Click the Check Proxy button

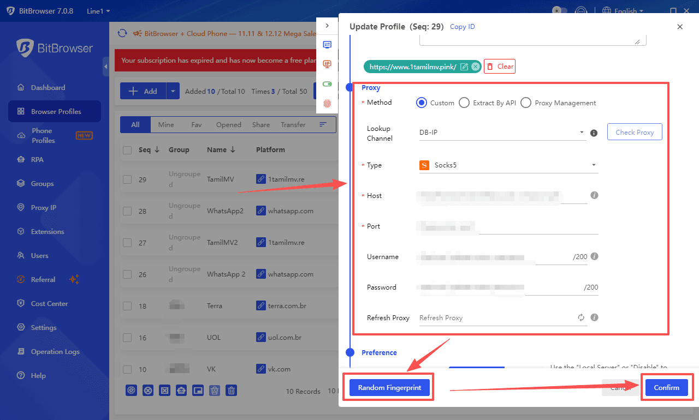[634, 132]
